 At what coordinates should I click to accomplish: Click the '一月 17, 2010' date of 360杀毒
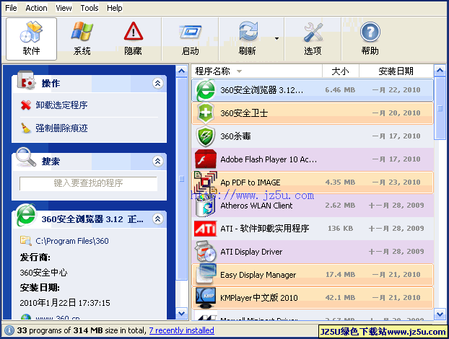click(x=396, y=136)
